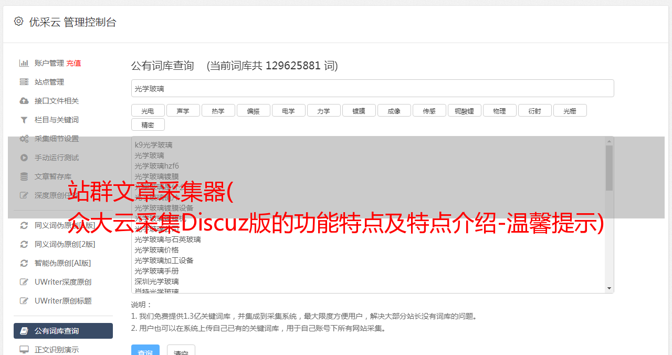
Task: Select the 光栅 tag button
Action: point(570,110)
